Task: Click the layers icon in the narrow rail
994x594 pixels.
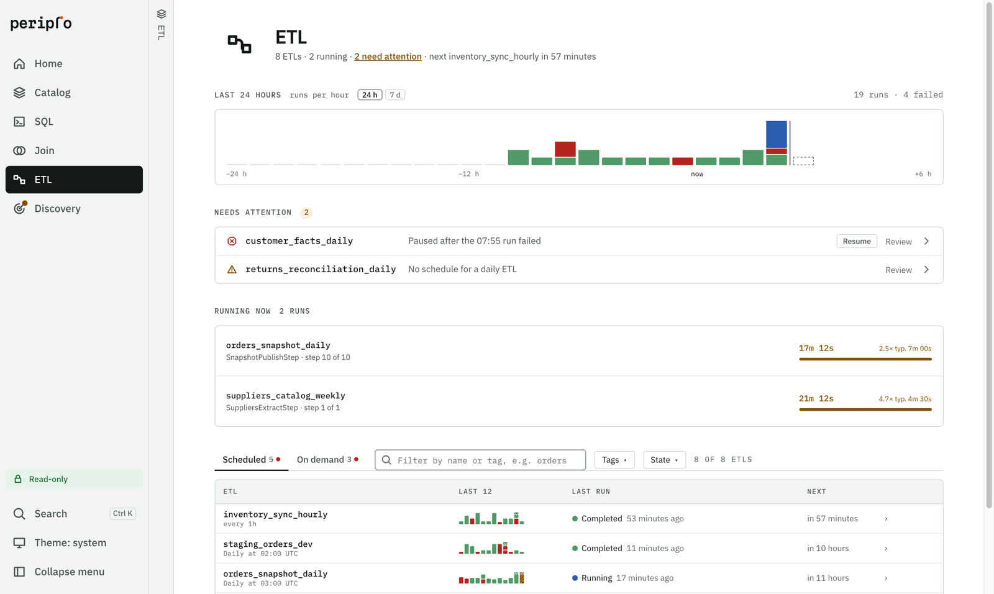Action: [x=162, y=14]
